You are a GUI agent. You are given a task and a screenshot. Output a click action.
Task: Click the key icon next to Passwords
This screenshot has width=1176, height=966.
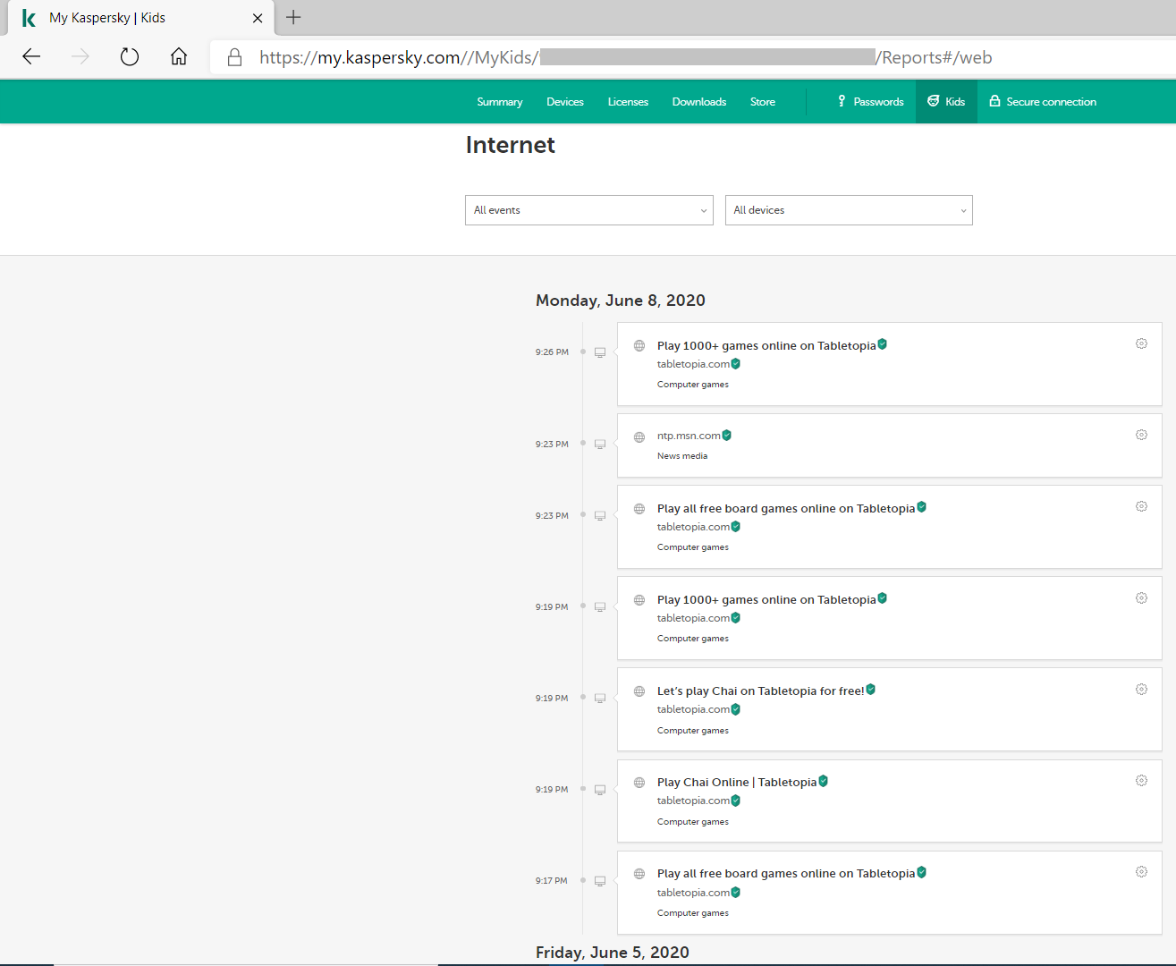(x=842, y=101)
